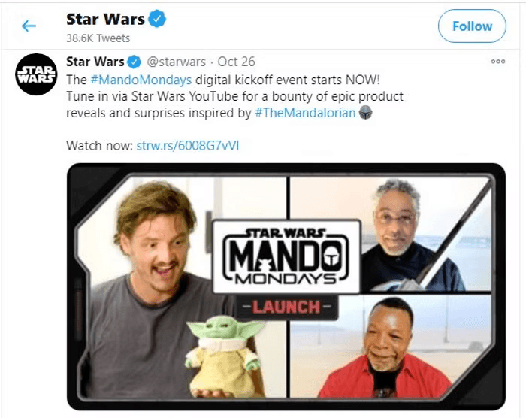Open the #MandoMondays hashtag

click(141, 80)
